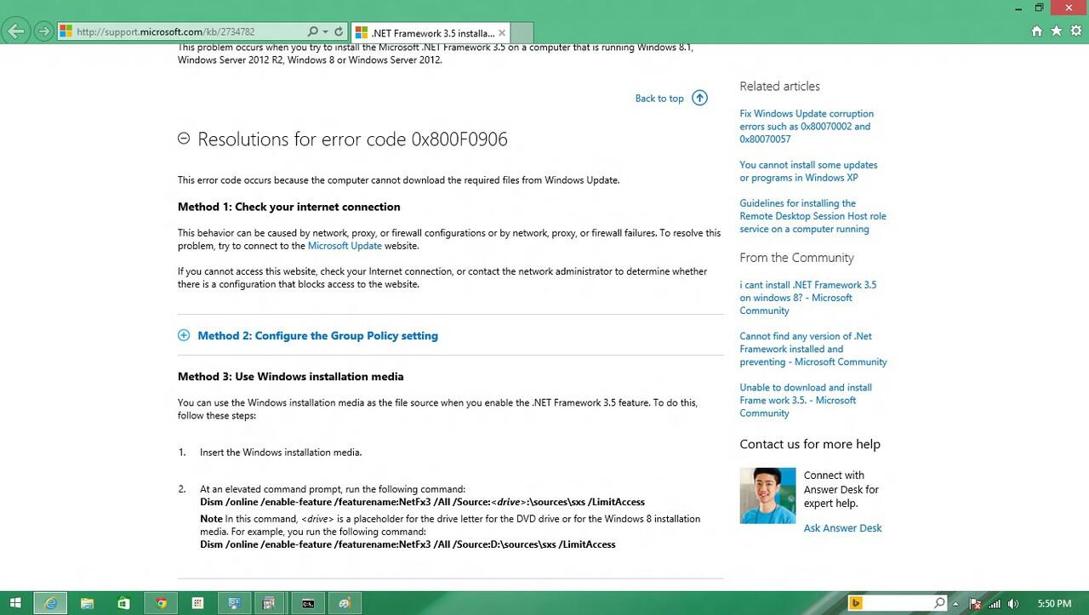Click the browser Forward arrow button
Screen dimensions: 1089x615
43,31
